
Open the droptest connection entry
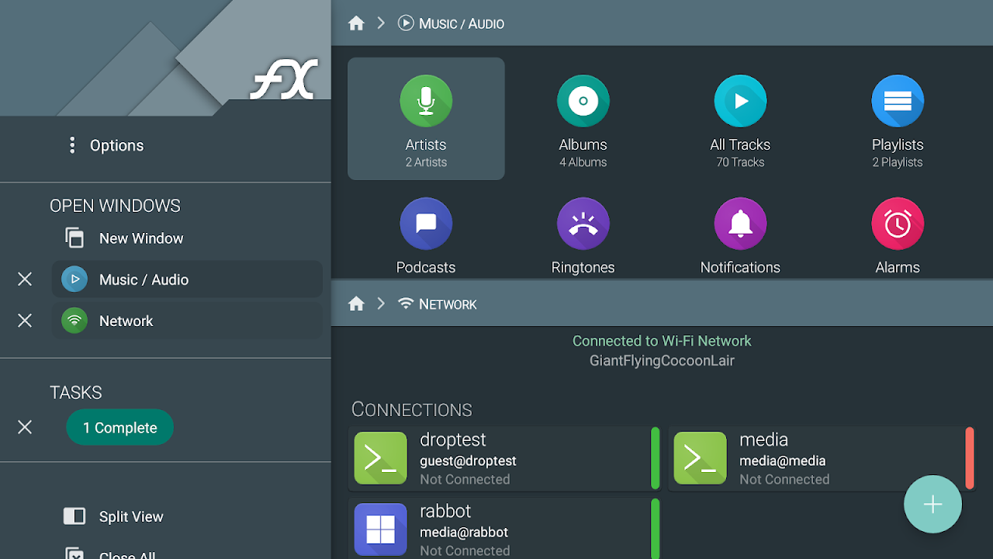(496, 458)
